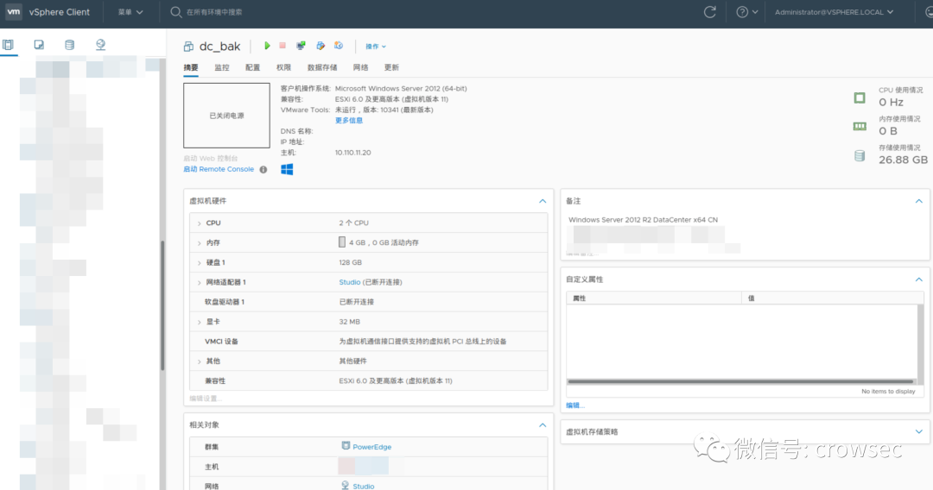Collapse the 相关对象 panel
The image size is (933, 490).
[x=543, y=425]
